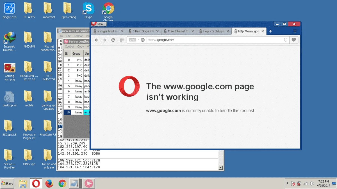The image size is (337, 189).
Task: Open 'http net headercon' folder
Action: click(49, 41)
